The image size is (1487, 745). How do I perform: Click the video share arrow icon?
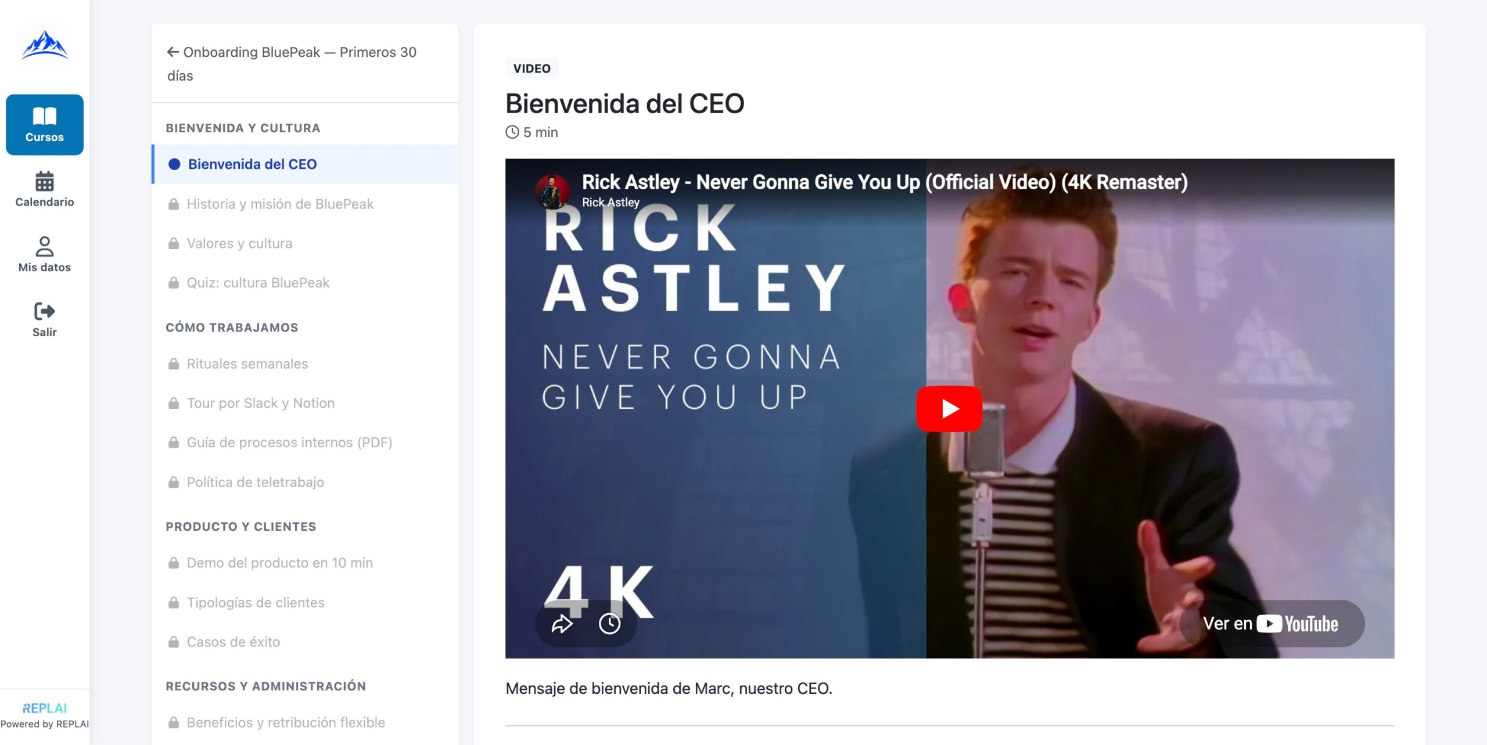[x=562, y=624]
